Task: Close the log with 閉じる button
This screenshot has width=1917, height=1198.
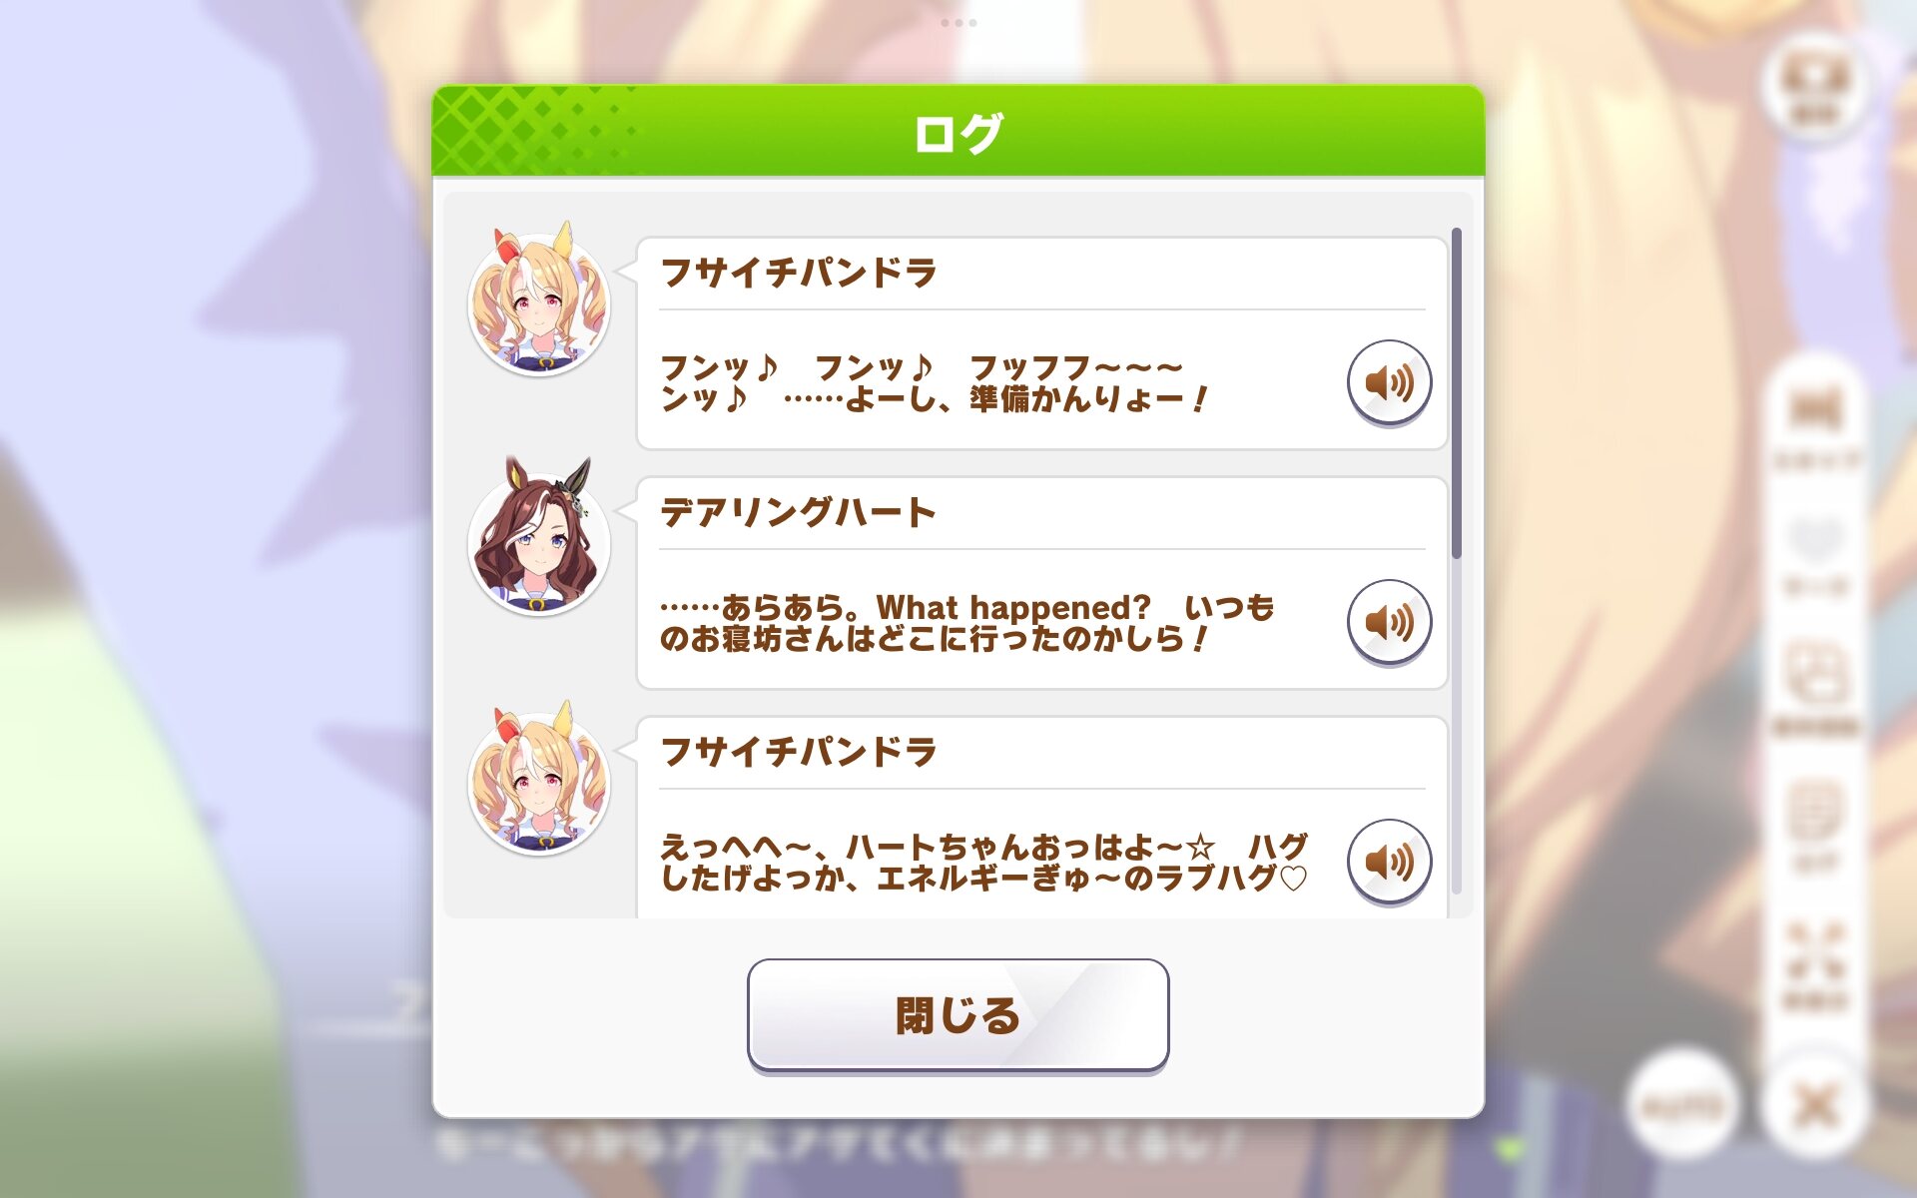Action: pos(958,1015)
